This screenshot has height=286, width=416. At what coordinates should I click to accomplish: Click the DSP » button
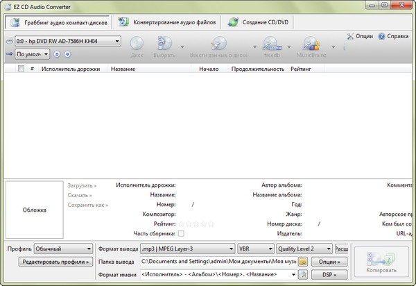329,275
